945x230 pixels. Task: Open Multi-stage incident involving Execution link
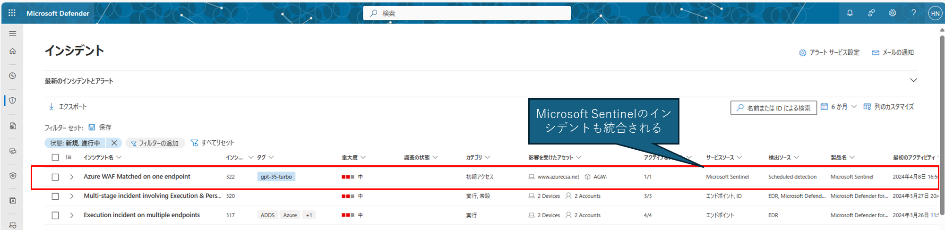click(x=152, y=196)
